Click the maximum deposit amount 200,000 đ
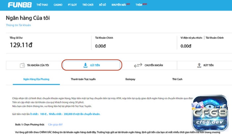This screenshot has height=135, width=232. point(69,114)
